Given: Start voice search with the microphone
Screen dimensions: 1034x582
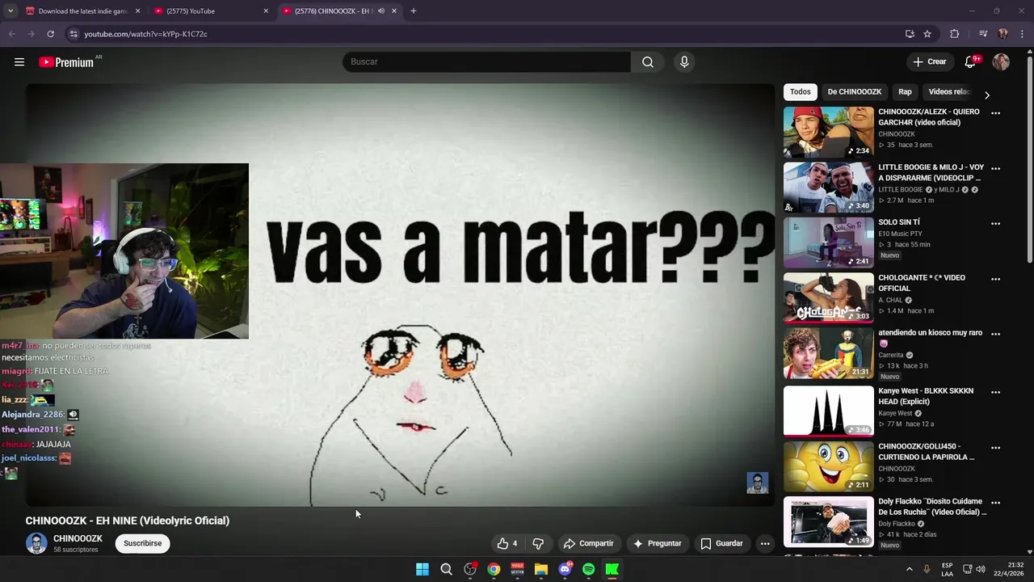Looking at the screenshot, I should click(684, 62).
